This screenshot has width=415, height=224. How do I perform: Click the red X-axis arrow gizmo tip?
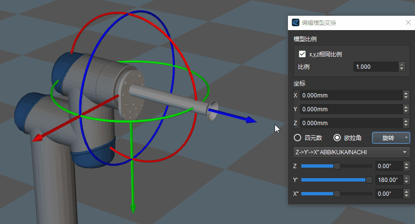pyautogui.click(x=36, y=139)
